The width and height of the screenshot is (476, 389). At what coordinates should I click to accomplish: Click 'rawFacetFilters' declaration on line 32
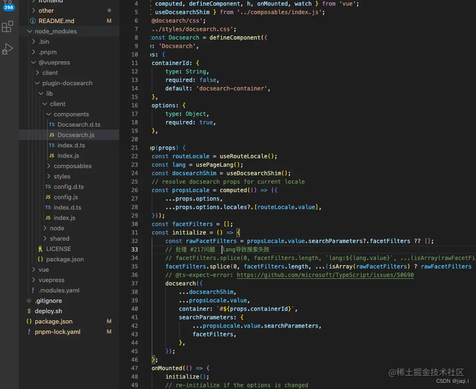coord(211,241)
